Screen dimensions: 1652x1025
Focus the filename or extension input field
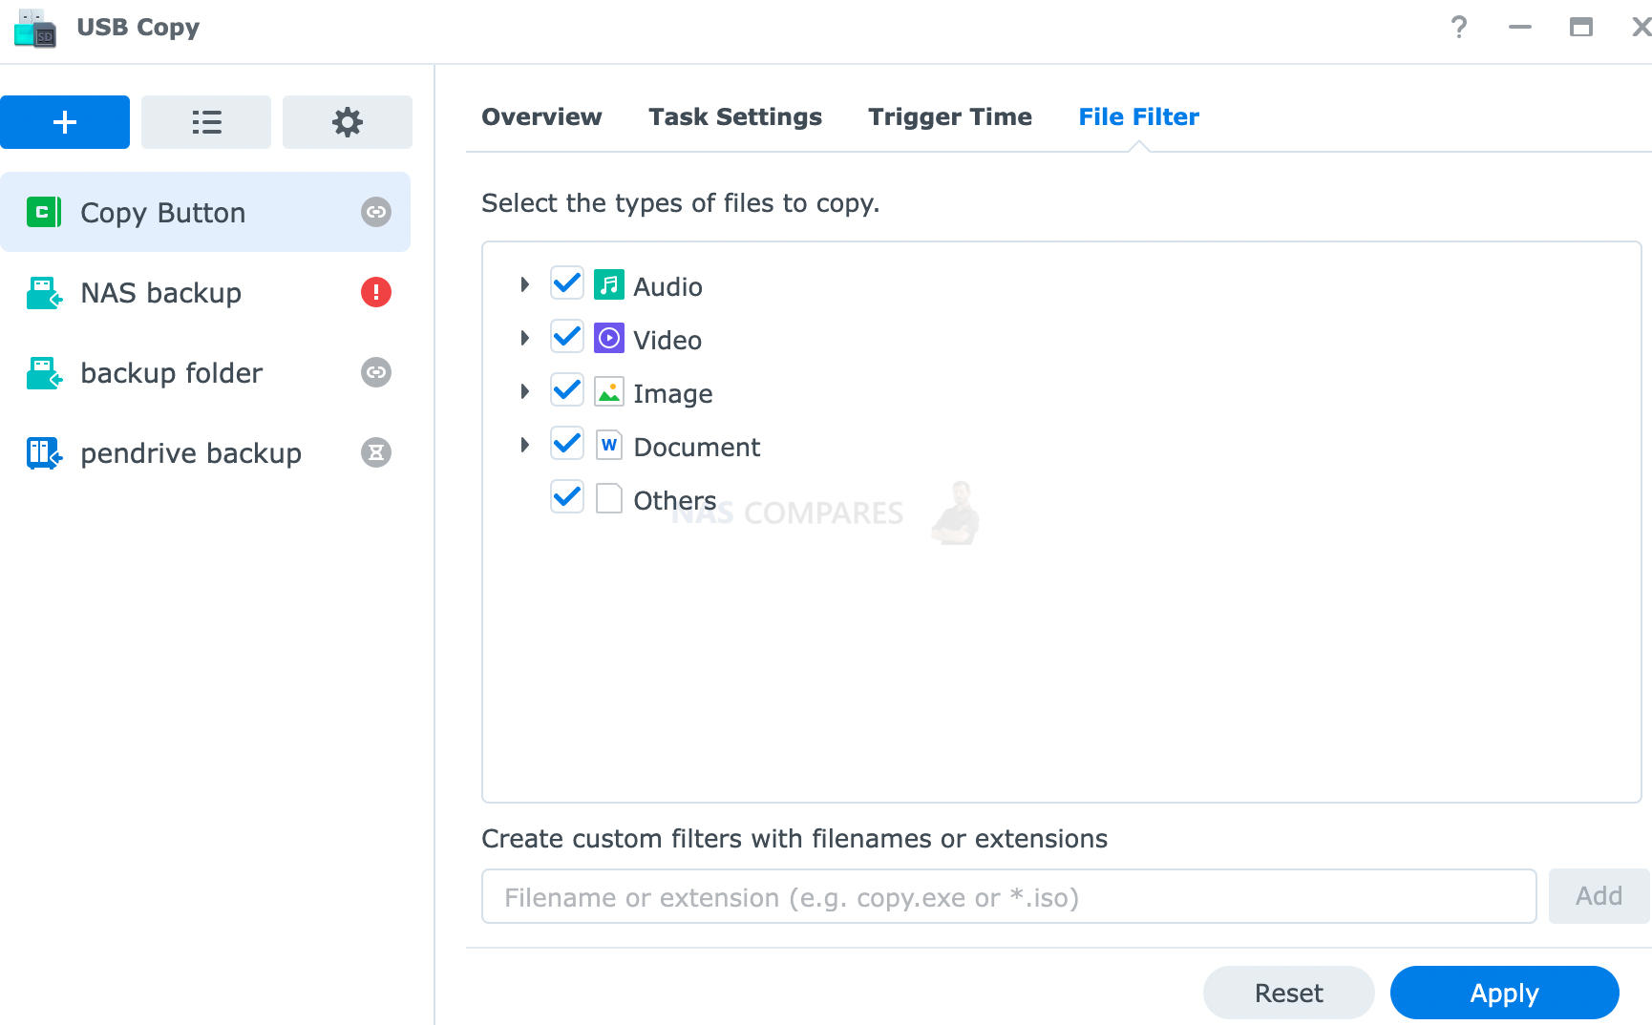tap(1009, 896)
